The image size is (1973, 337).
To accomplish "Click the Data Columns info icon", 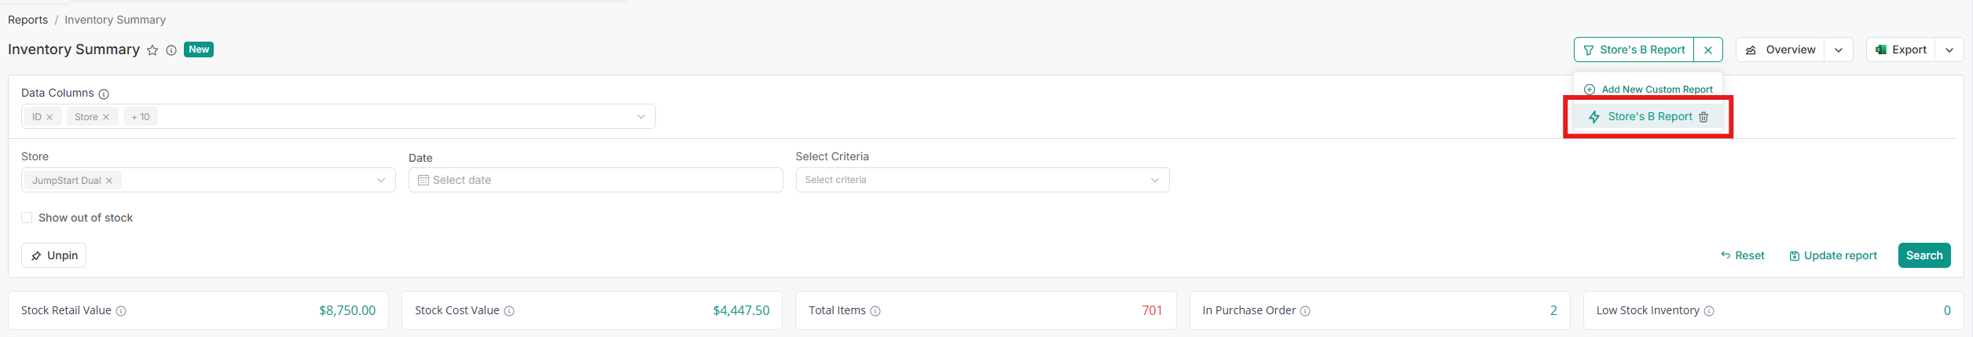I will coord(104,94).
